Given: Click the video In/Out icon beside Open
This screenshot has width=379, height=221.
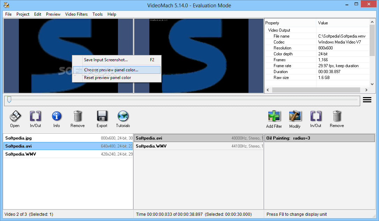Looking at the screenshot, I should (35, 116).
